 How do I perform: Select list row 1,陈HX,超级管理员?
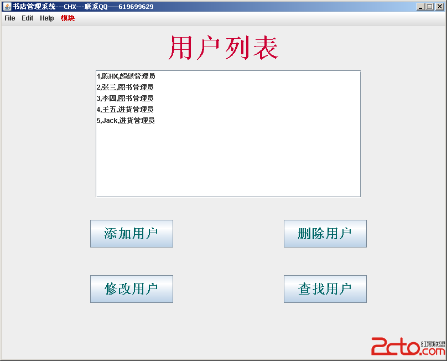(x=228, y=76)
